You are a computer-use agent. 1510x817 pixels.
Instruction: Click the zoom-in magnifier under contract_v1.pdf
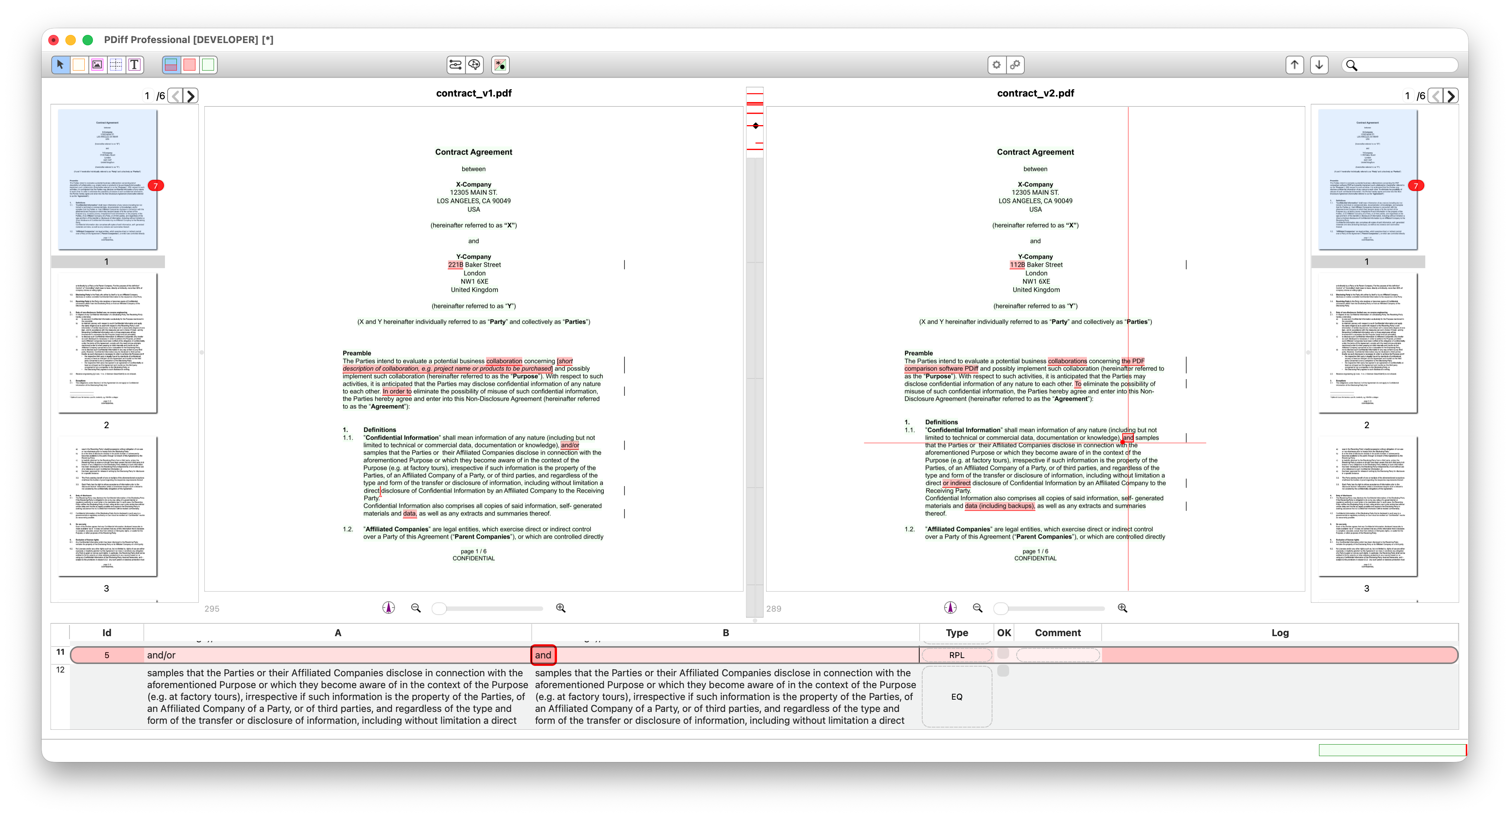pyautogui.click(x=560, y=608)
